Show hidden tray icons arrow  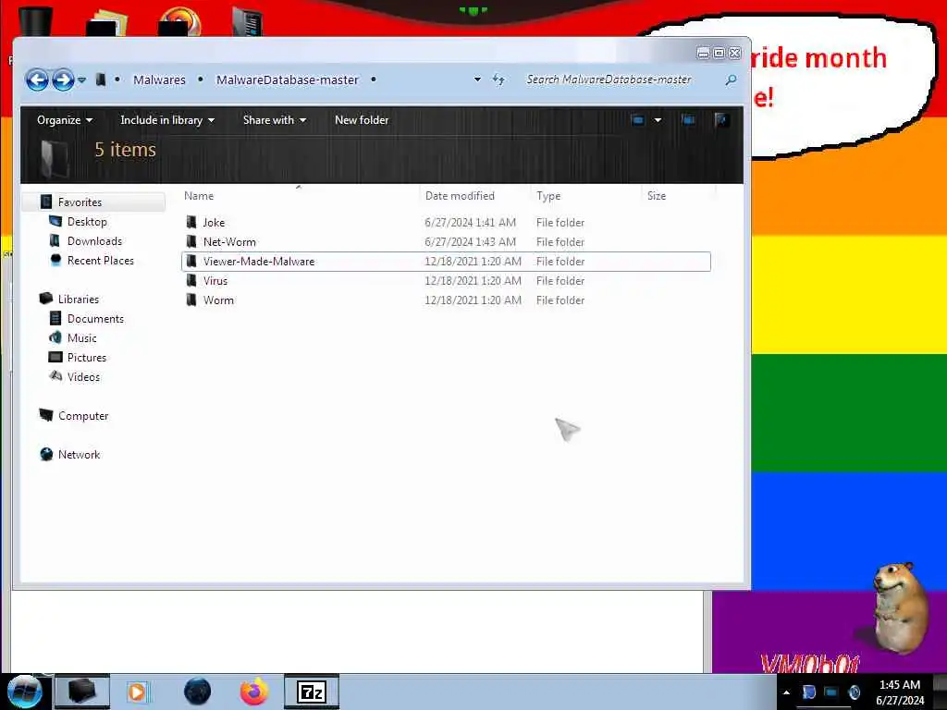click(x=786, y=692)
